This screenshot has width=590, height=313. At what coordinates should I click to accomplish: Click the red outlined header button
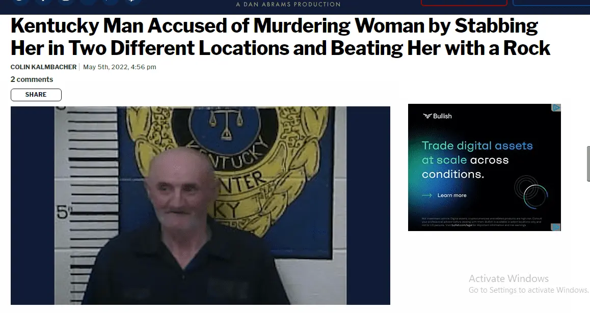pos(464,2)
